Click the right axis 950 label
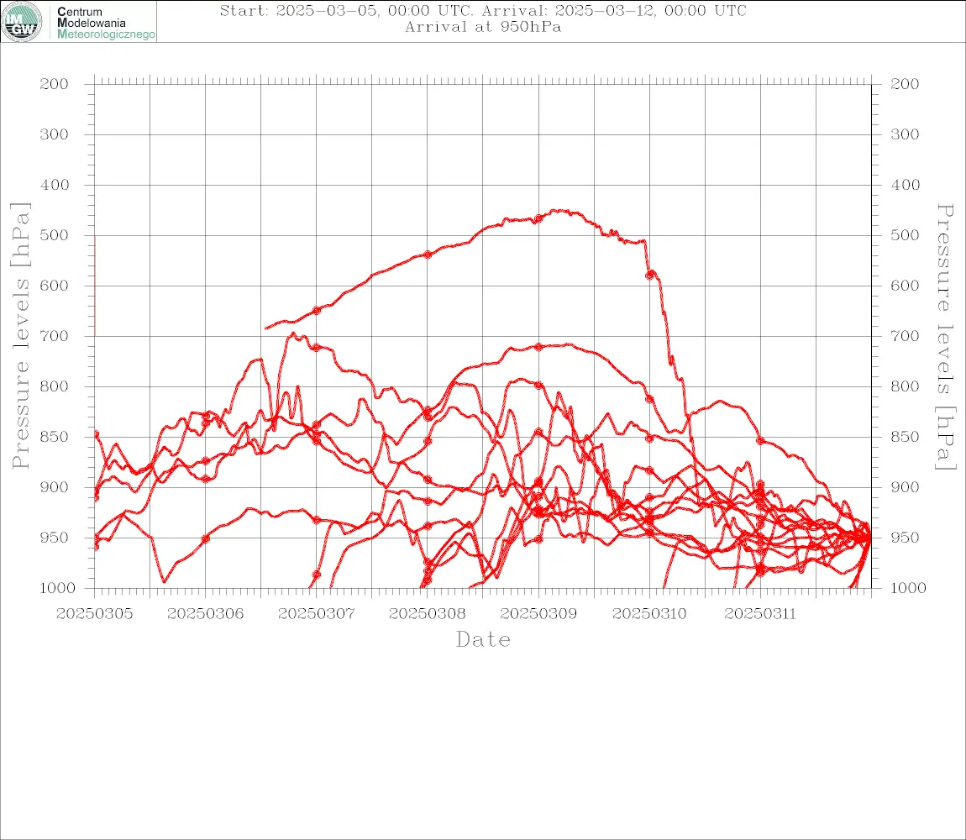This screenshot has height=840, width=966. 905,538
